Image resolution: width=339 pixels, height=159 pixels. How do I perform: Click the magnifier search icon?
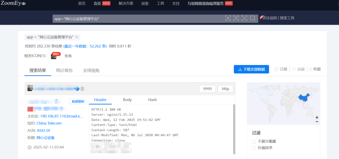coord(252,18)
